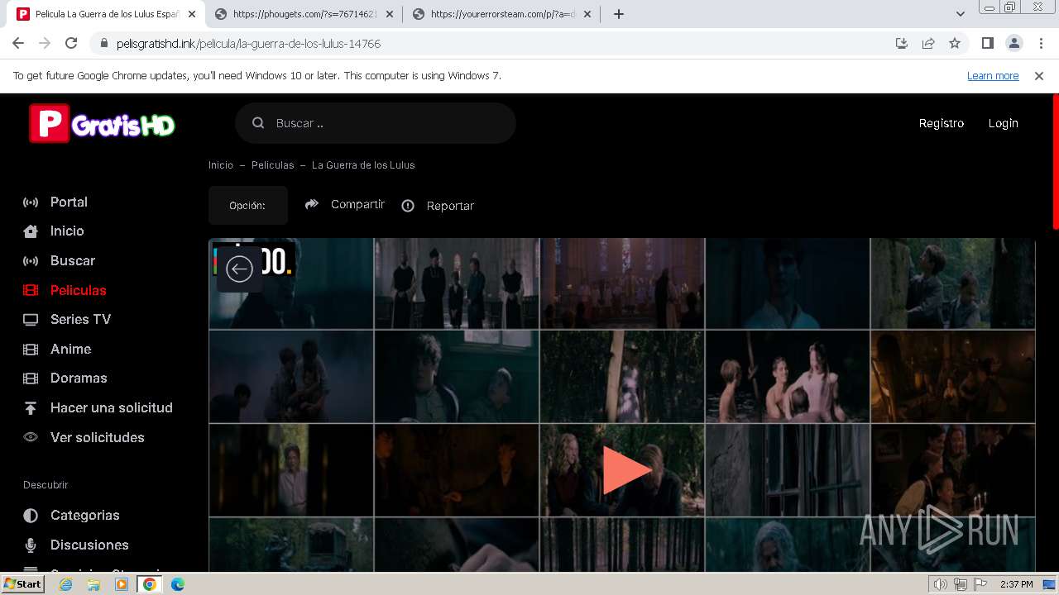Open Hacer una solicitud in sidebar

tap(112, 407)
